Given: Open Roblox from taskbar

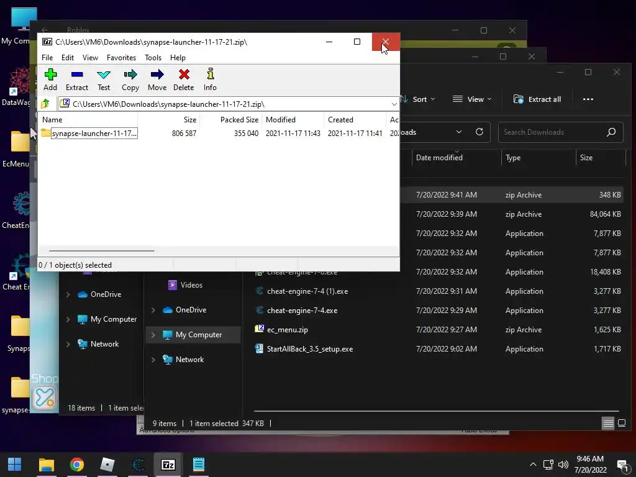Looking at the screenshot, I should pyautogui.click(x=107, y=464).
